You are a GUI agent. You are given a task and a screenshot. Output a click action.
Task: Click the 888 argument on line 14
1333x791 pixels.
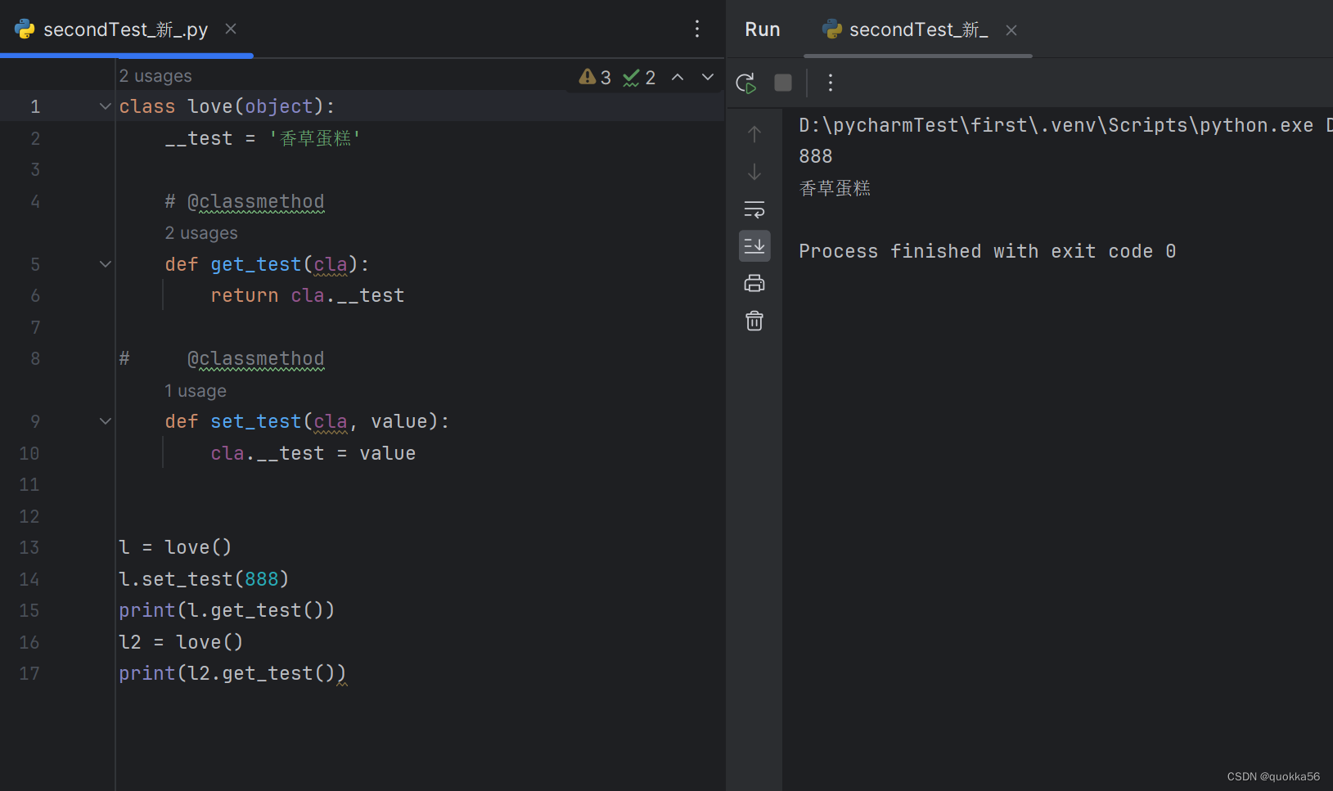pyautogui.click(x=262, y=579)
